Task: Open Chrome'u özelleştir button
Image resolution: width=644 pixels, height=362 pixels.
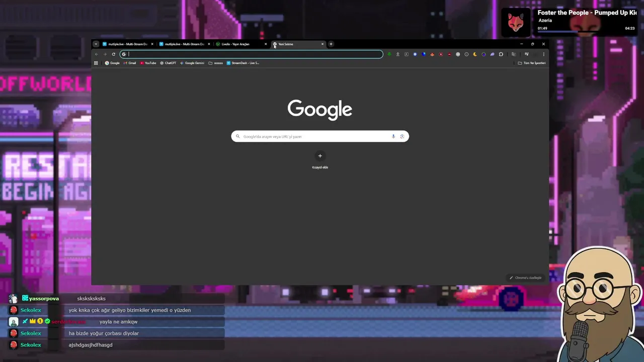Action: (x=526, y=278)
